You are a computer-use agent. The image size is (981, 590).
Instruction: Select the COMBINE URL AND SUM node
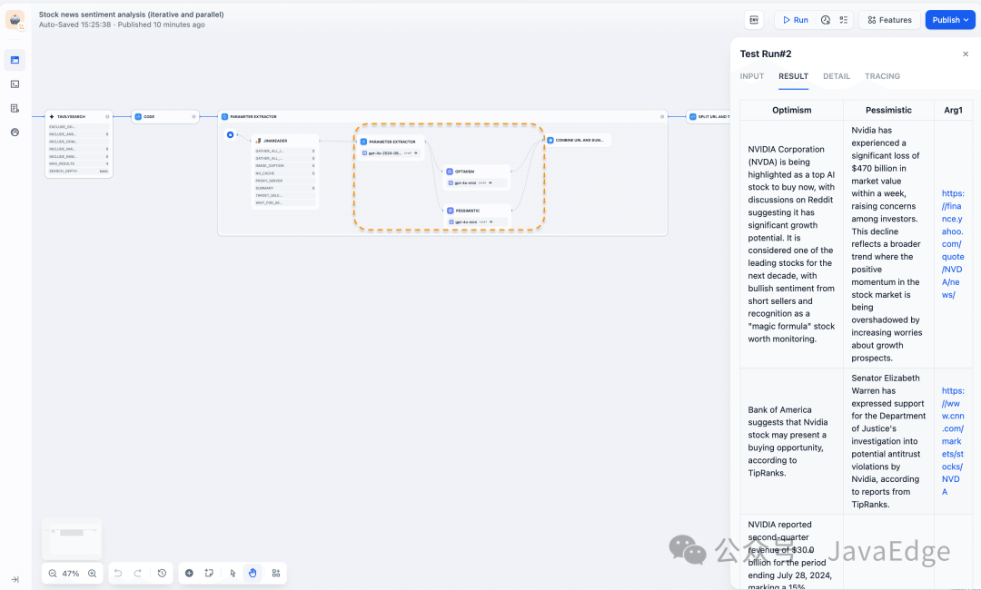click(x=578, y=140)
